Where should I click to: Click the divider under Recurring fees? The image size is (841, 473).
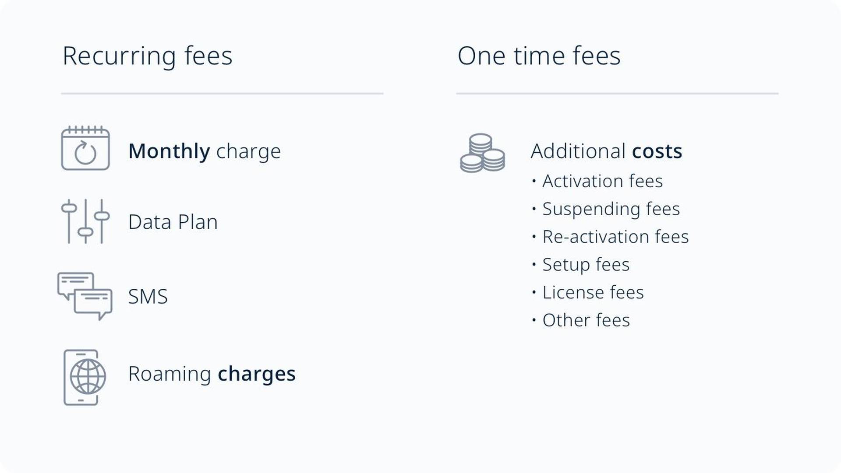click(x=223, y=94)
